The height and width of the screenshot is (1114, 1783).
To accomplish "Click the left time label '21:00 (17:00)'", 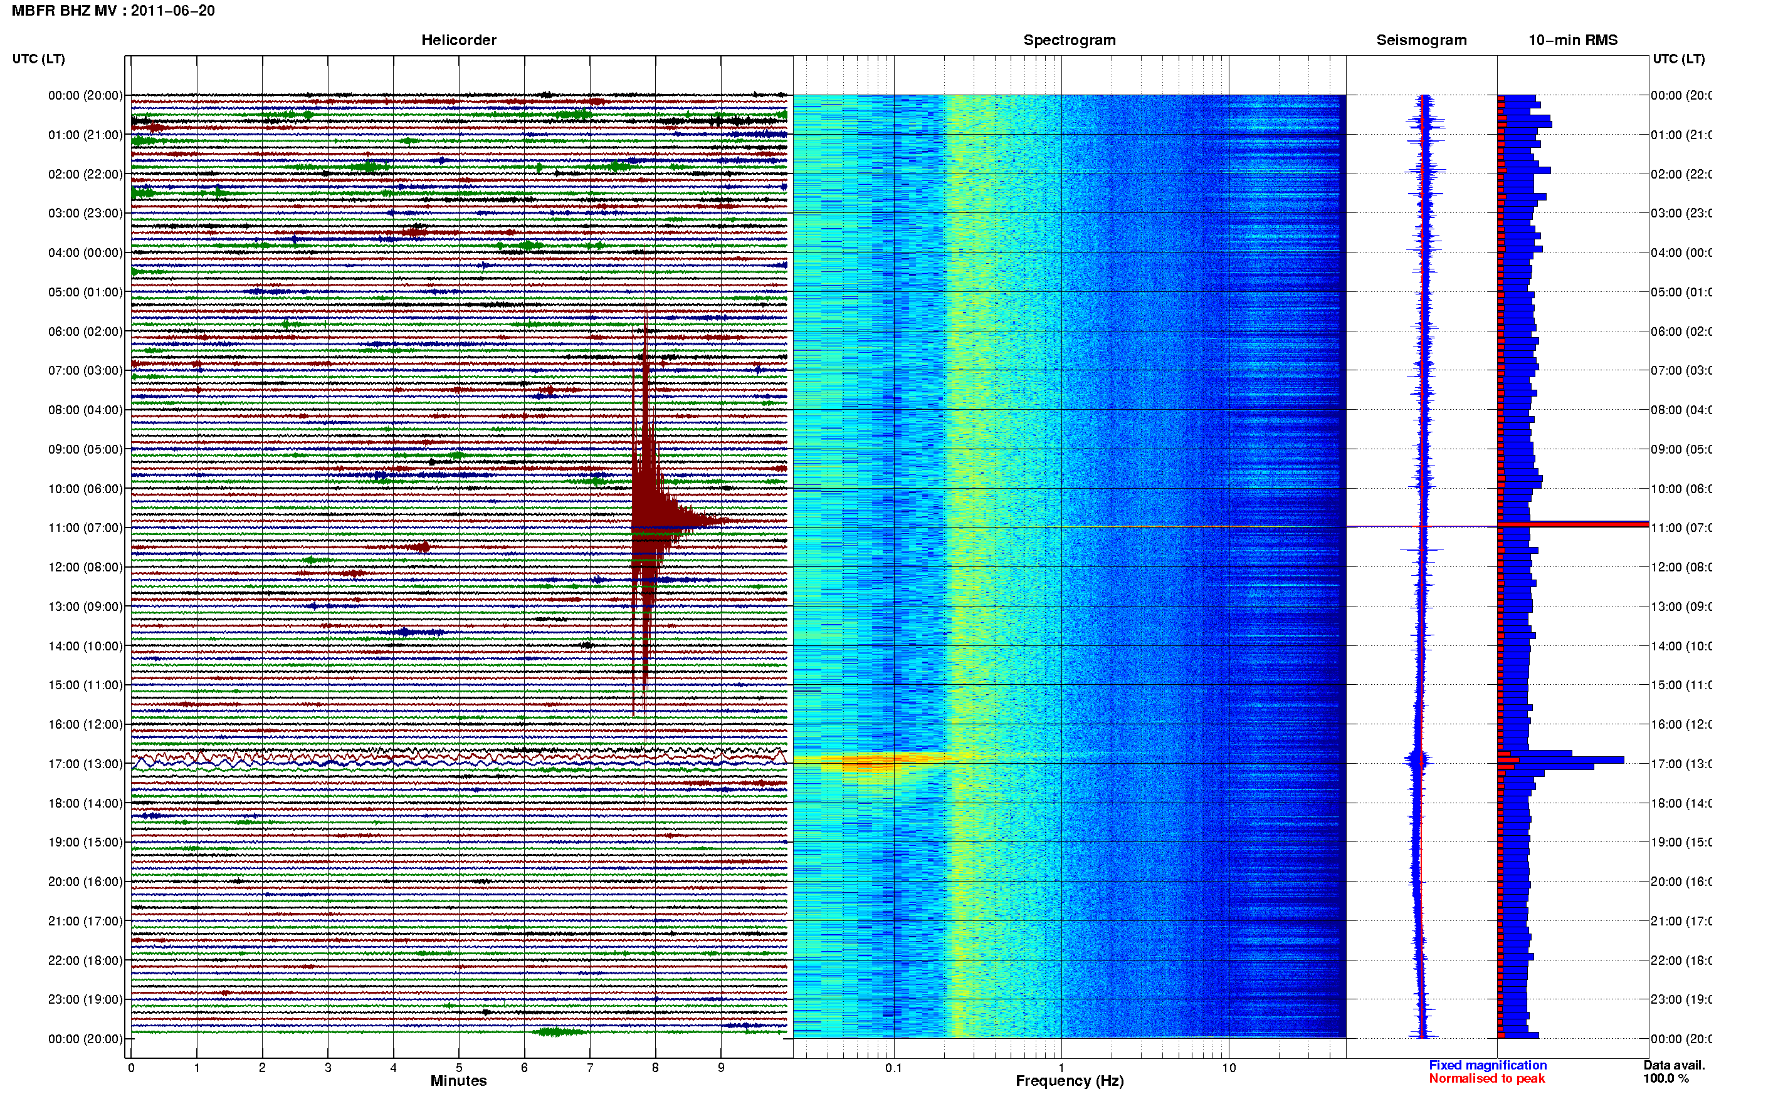I will point(85,921).
